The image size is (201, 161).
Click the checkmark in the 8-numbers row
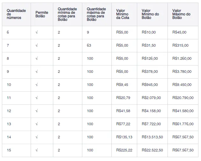pyautogui.click(x=37, y=58)
